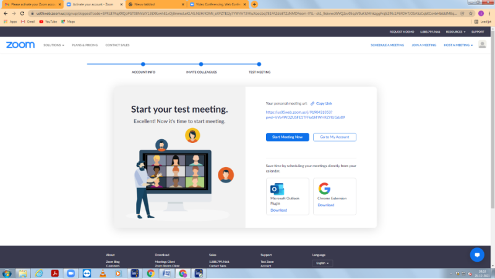
Task: Open the Chrome profile avatar
Action: [x=481, y=13]
